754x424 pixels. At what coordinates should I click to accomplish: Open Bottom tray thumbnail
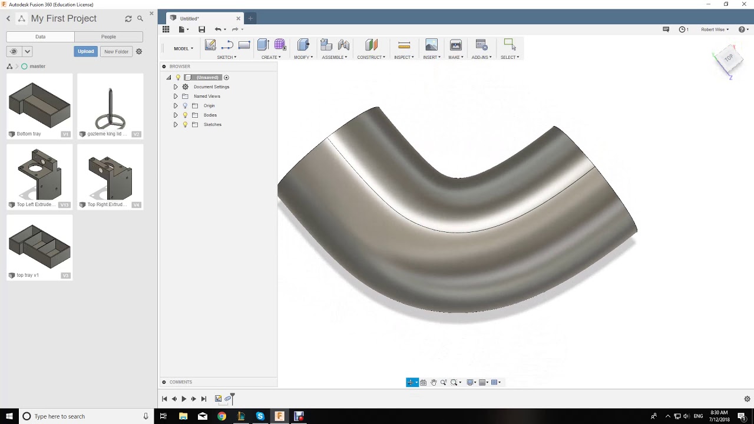point(39,105)
